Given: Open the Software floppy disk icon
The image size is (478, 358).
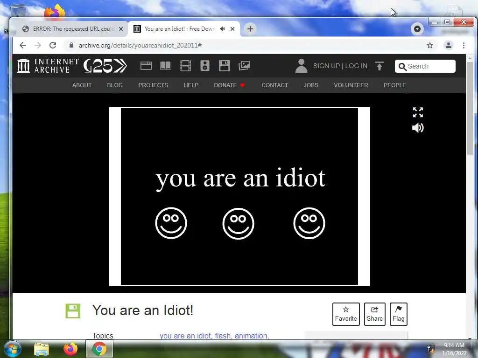Looking at the screenshot, I should (225, 66).
